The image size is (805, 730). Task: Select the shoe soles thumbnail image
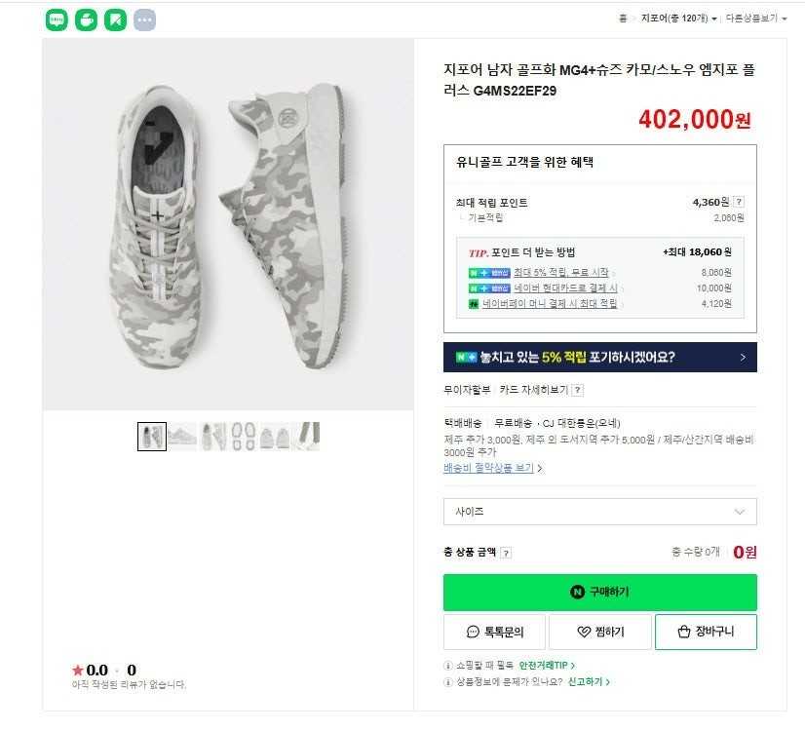tap(244, 436)
